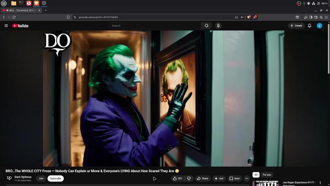Expand the YouTube guide menu
330x186 pixels.
click(x=6, y=26)
